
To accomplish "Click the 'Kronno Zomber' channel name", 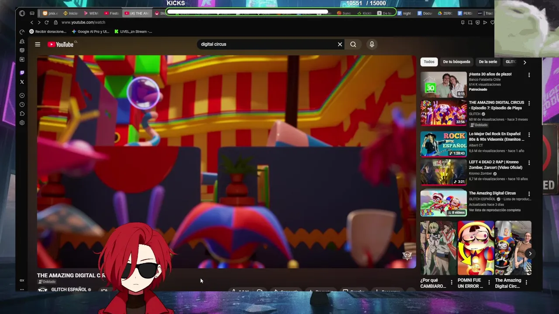I will pos(480,174).
